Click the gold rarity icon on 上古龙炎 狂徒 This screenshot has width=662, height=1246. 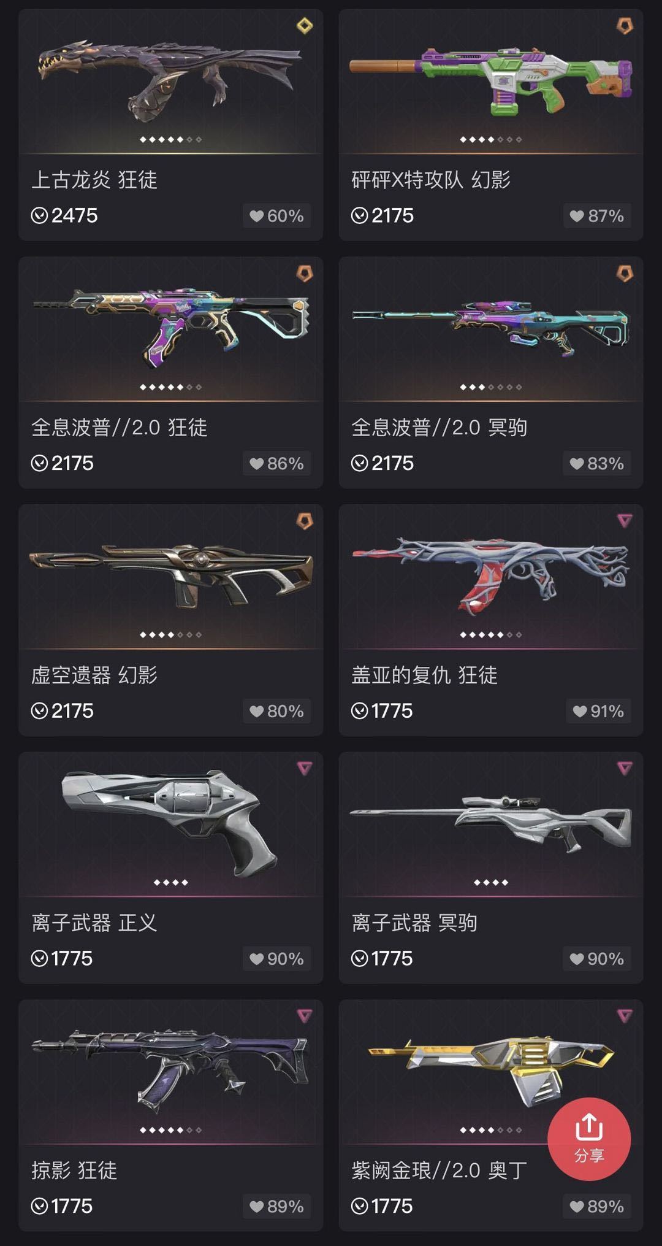[305, 26]
